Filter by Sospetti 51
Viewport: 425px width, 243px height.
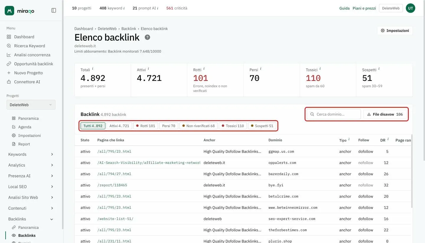[262, 126]
